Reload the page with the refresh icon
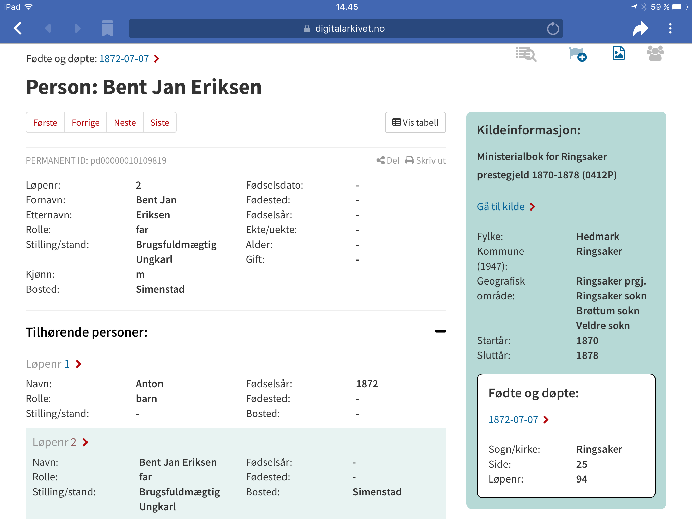The width and height of the screenshot is (692, 519). (553, 29)
